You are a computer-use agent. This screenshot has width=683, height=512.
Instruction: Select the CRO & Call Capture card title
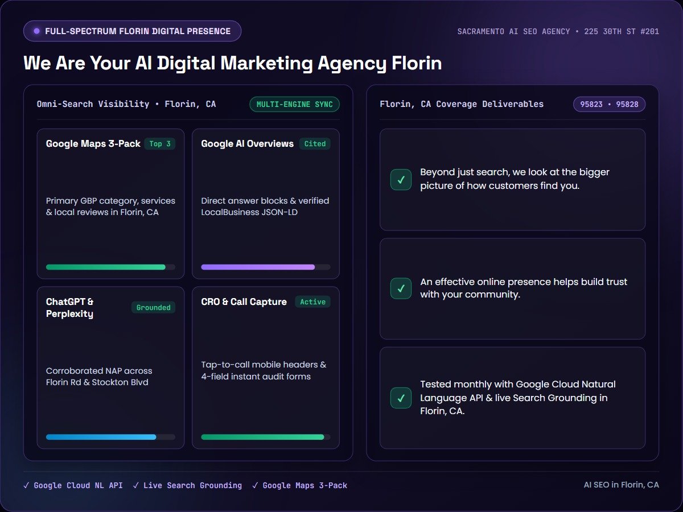(x=244, y=302)
